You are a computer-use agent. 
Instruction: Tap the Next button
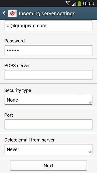click(48, 165)
